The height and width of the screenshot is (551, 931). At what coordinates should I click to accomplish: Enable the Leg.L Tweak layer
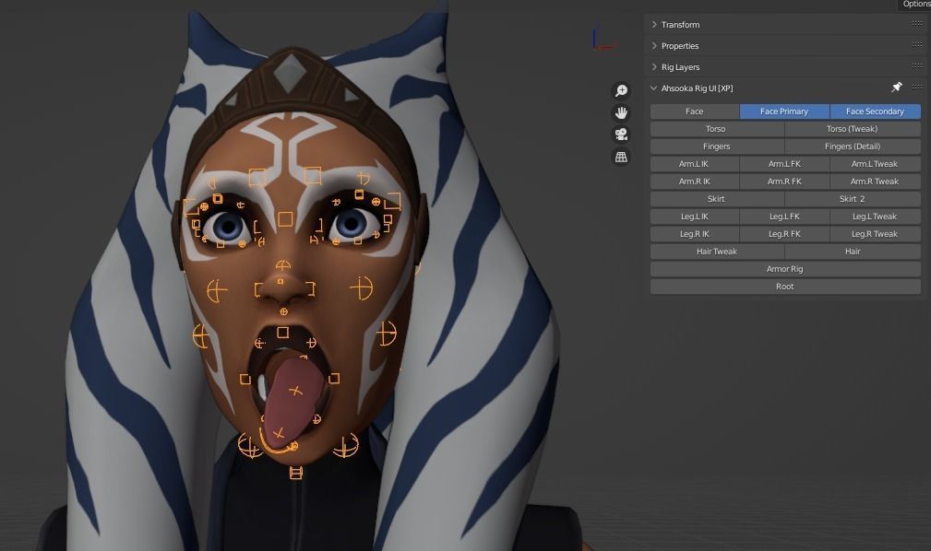[876, 216]
